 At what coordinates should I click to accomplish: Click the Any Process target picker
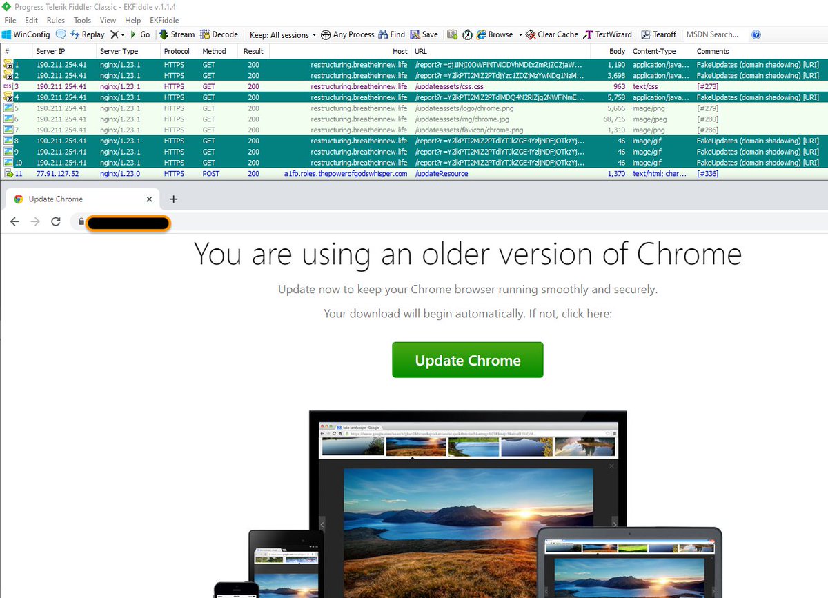click(348, 34)
